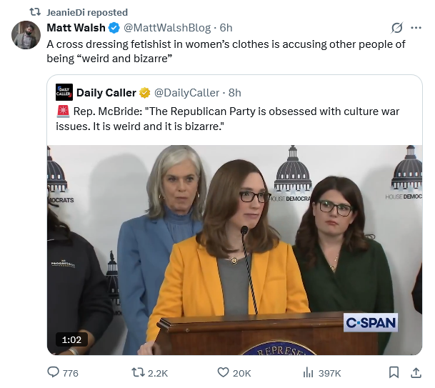Click the reply icon with 776 replies

(x=53, y=372)
